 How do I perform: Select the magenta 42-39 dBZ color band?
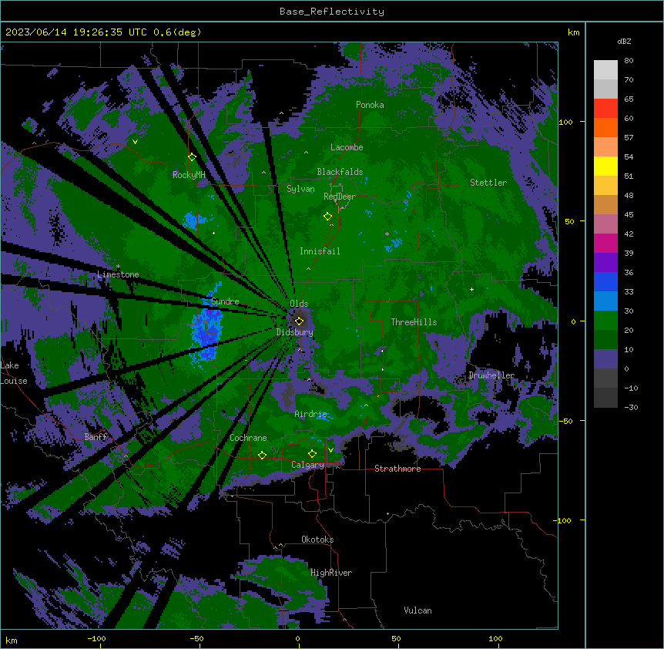click(x=605, y=244)
